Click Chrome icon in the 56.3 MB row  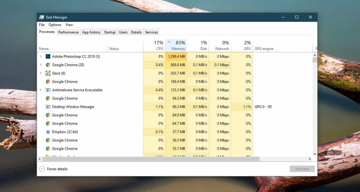point(48,140)
